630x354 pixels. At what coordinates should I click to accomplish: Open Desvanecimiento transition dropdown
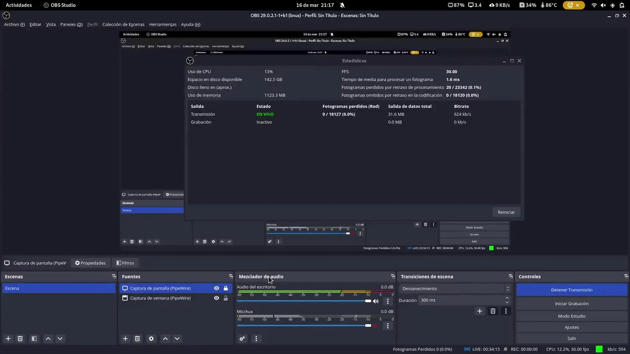coord(456,289)
